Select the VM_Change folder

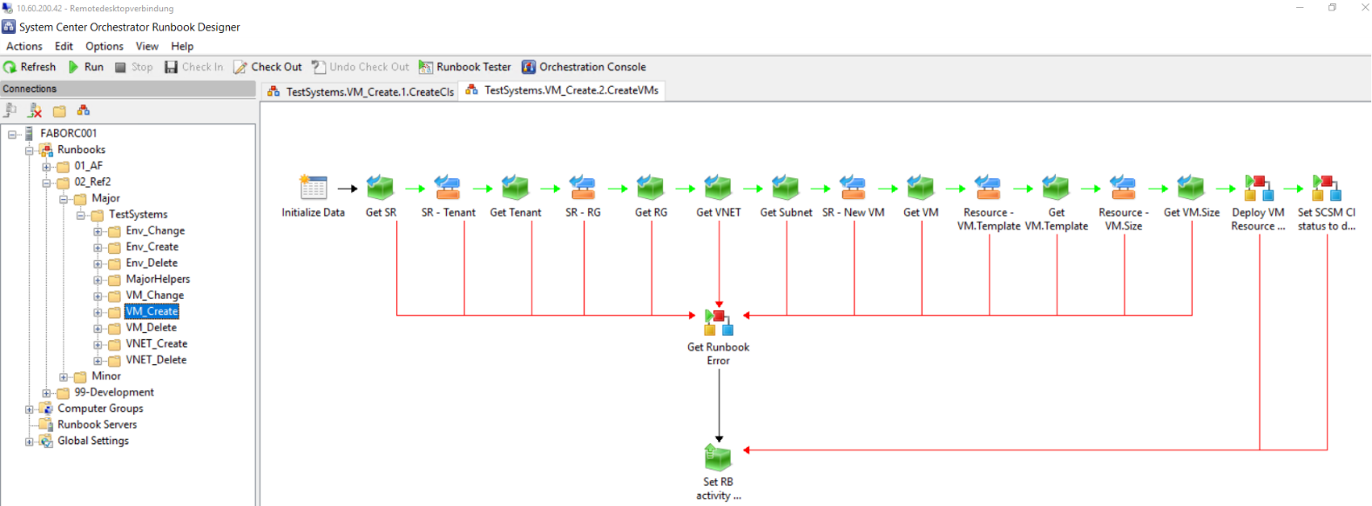coord(154,295)
